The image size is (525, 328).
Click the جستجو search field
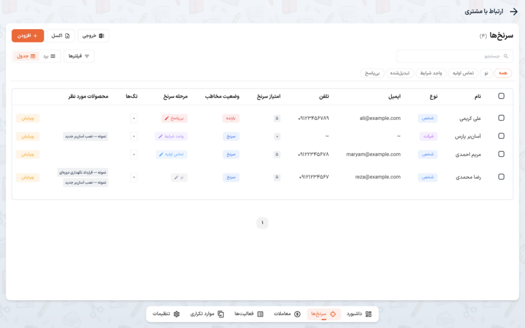pos(455,56)
